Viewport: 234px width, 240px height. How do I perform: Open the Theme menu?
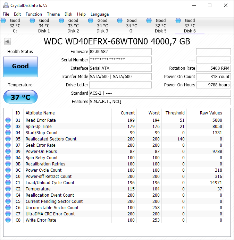53,14
